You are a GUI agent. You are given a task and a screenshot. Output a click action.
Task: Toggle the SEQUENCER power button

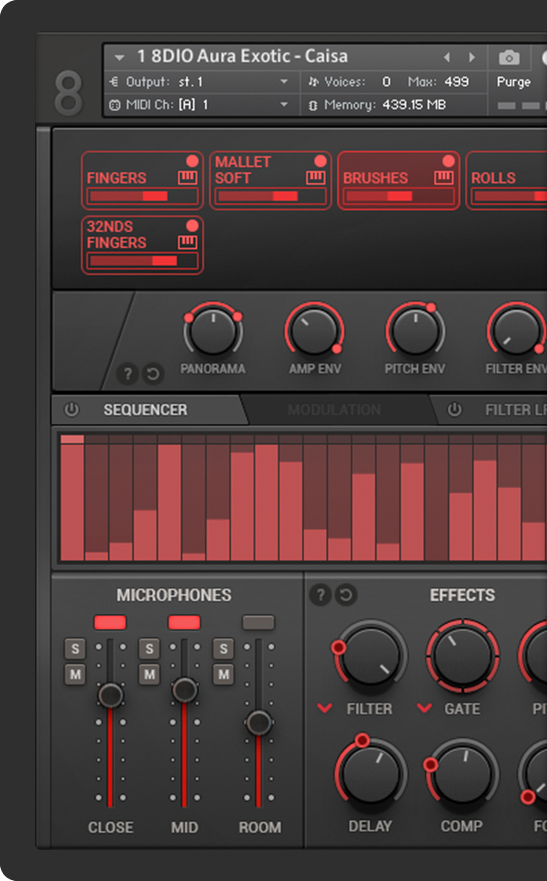click(71, 410)
